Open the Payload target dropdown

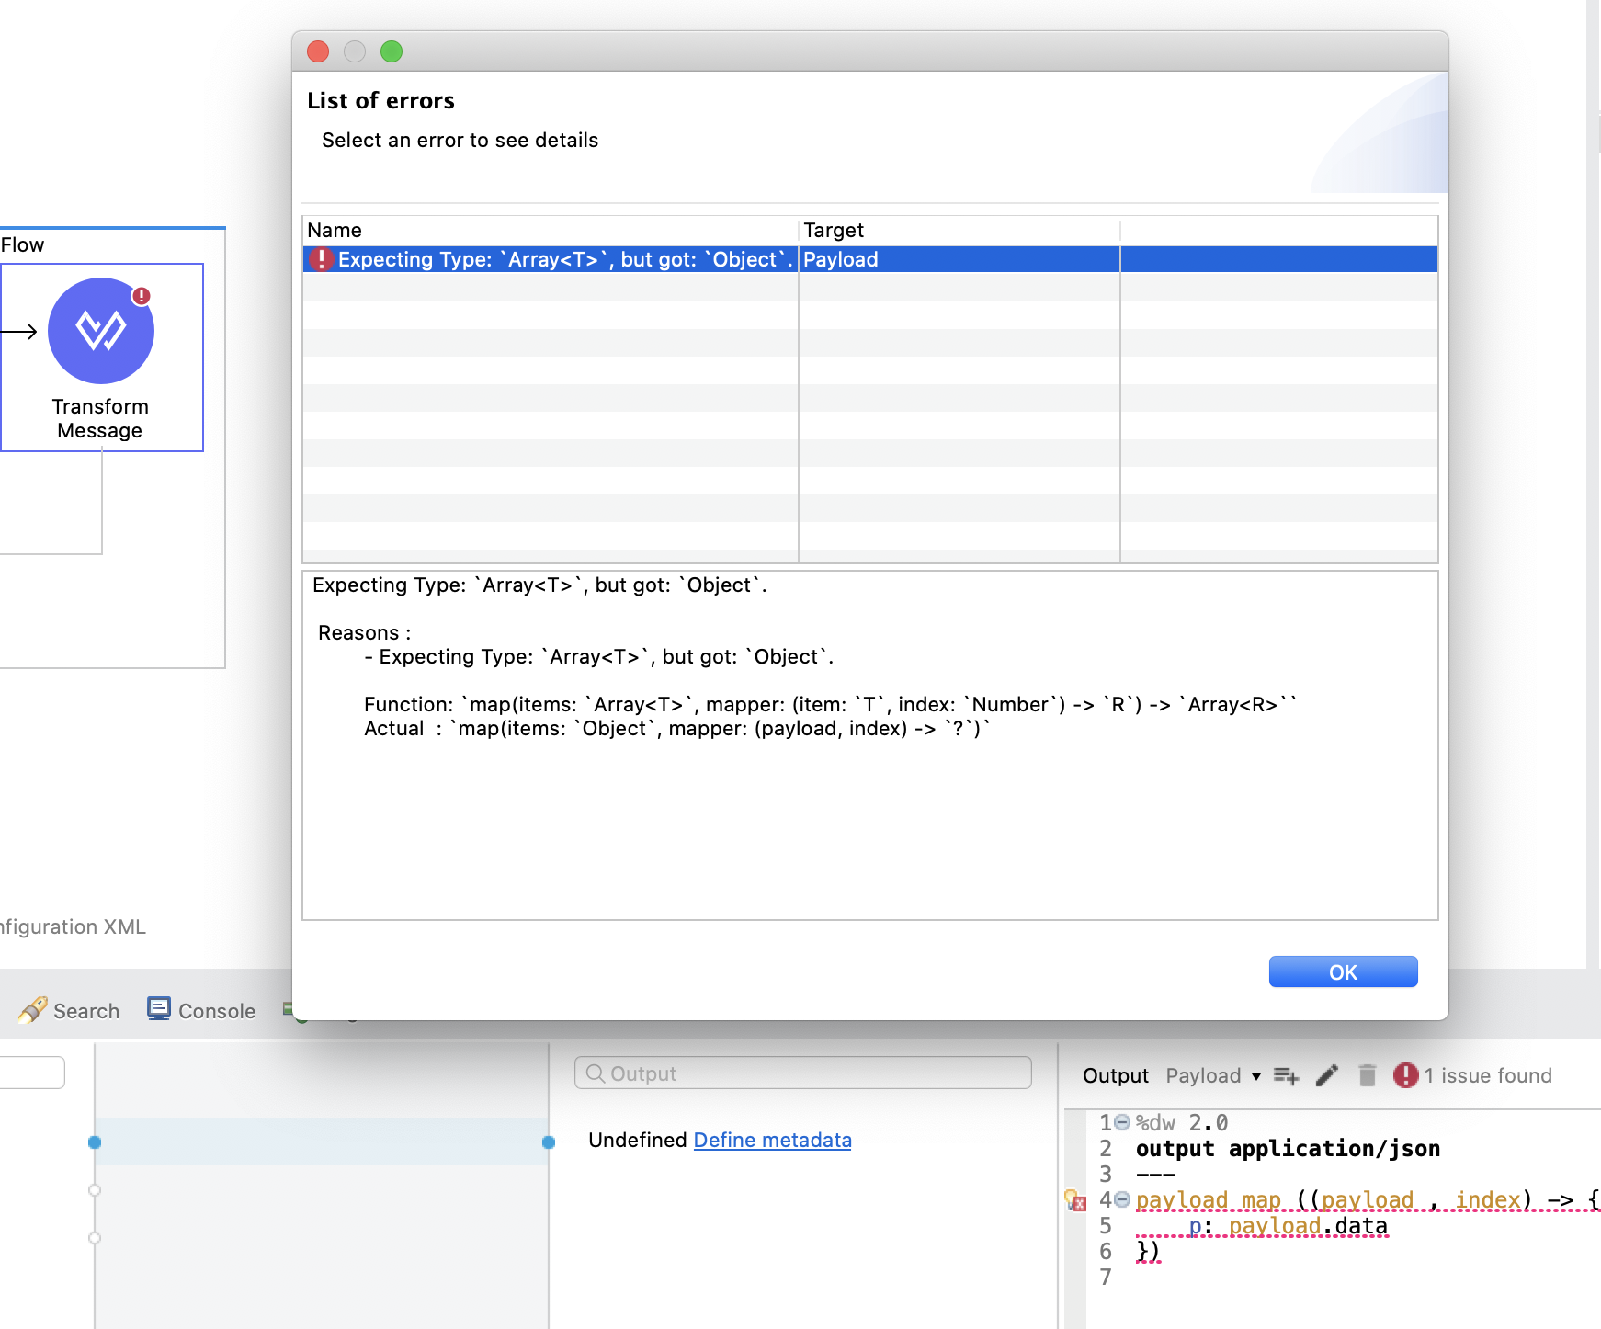point(1213,1075)
